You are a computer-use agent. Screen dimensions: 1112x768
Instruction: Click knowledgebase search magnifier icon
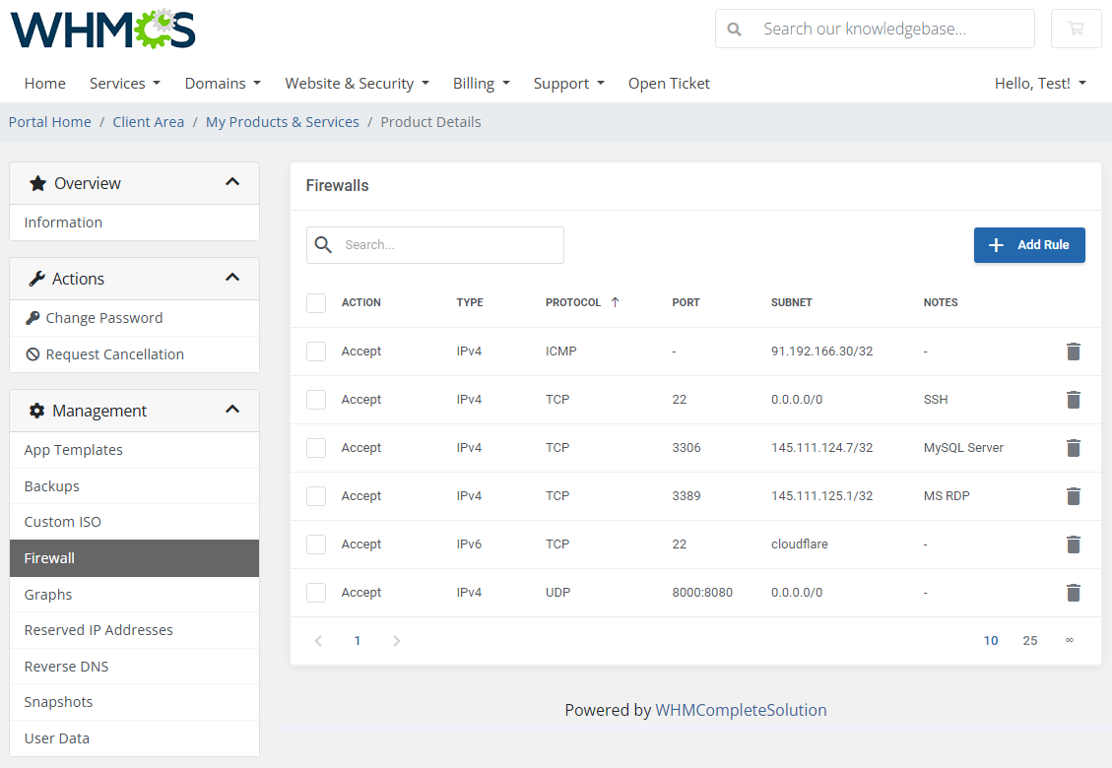click(x=734, y=30)
